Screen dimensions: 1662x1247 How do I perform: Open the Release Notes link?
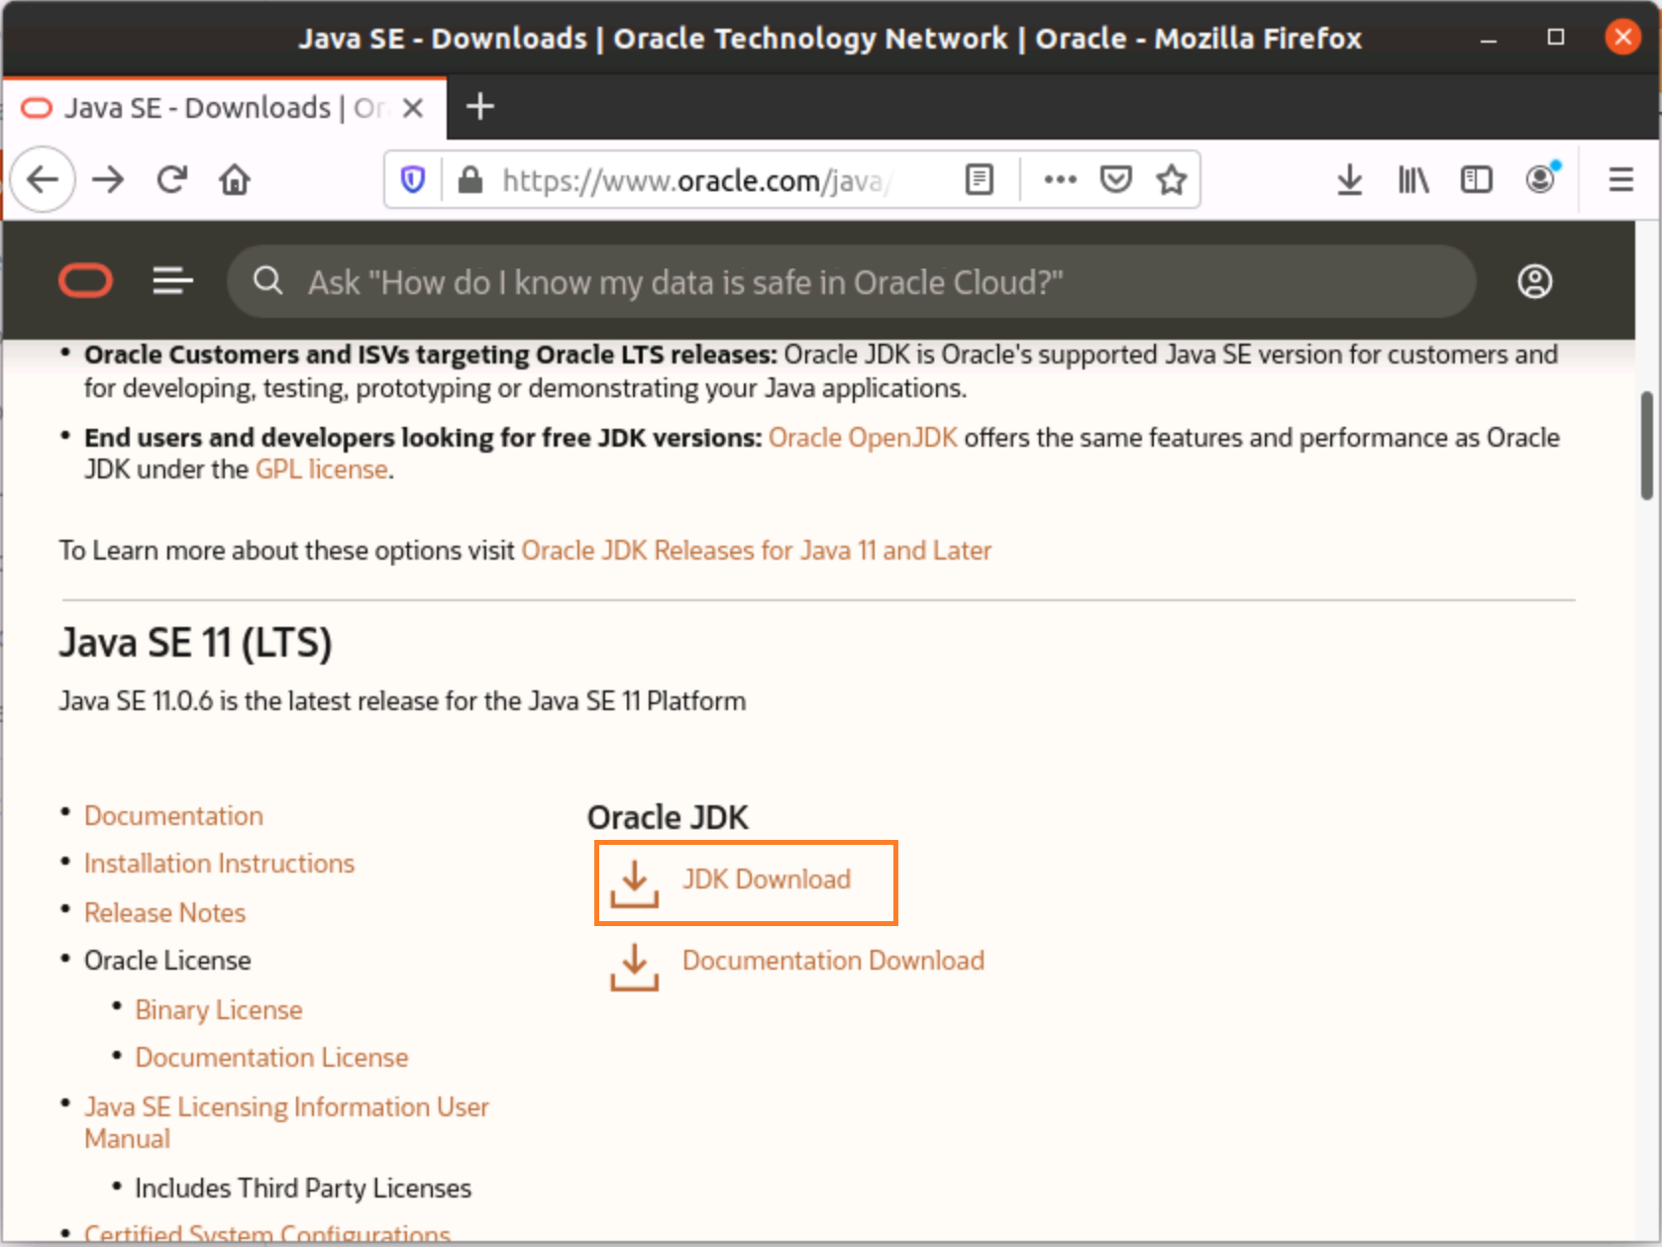point(164,913)
